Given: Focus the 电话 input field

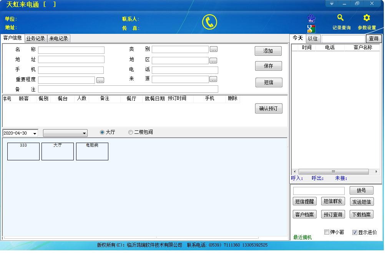Looking at the screenshot, I should pyautogui.click(x=185, y=70).
